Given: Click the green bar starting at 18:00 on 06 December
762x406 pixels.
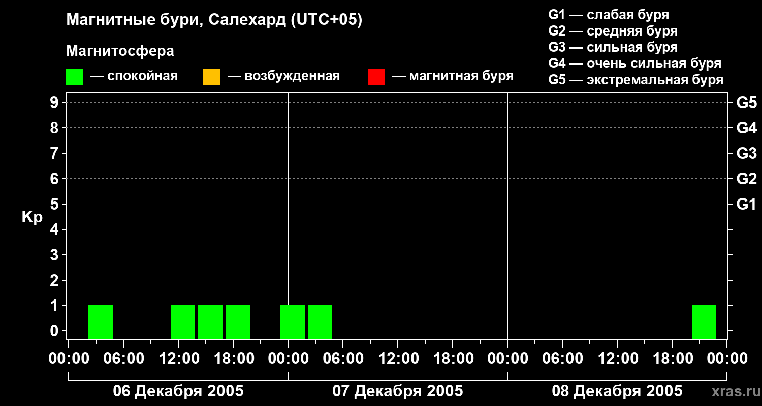Looking at the screenshot, I should pos(238,322).
